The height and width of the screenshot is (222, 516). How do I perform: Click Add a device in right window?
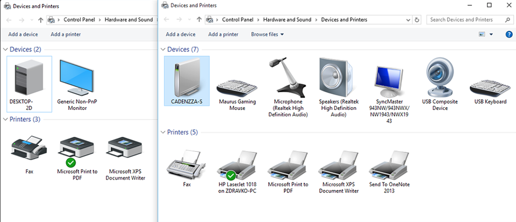click(x=181, y=34)
